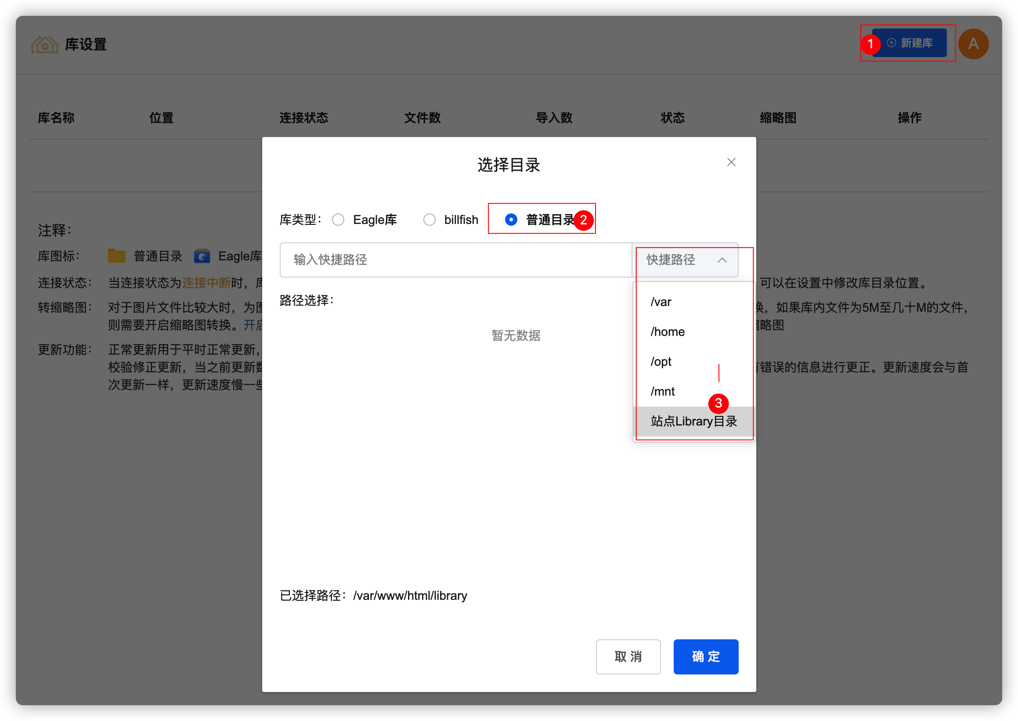
Task: Choose 站点Library目录 from the path list
Action: tap(693, 421)
